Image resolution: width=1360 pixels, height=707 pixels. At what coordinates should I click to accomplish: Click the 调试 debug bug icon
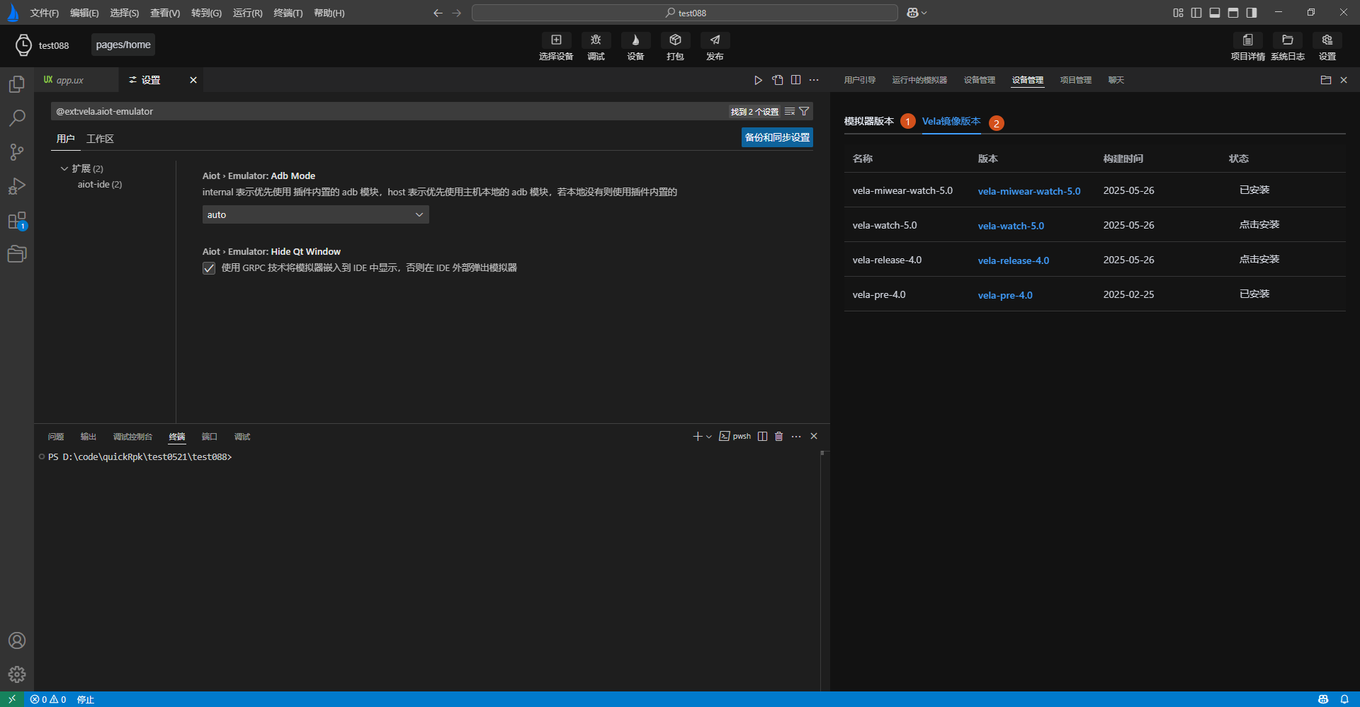click(596, 41)
